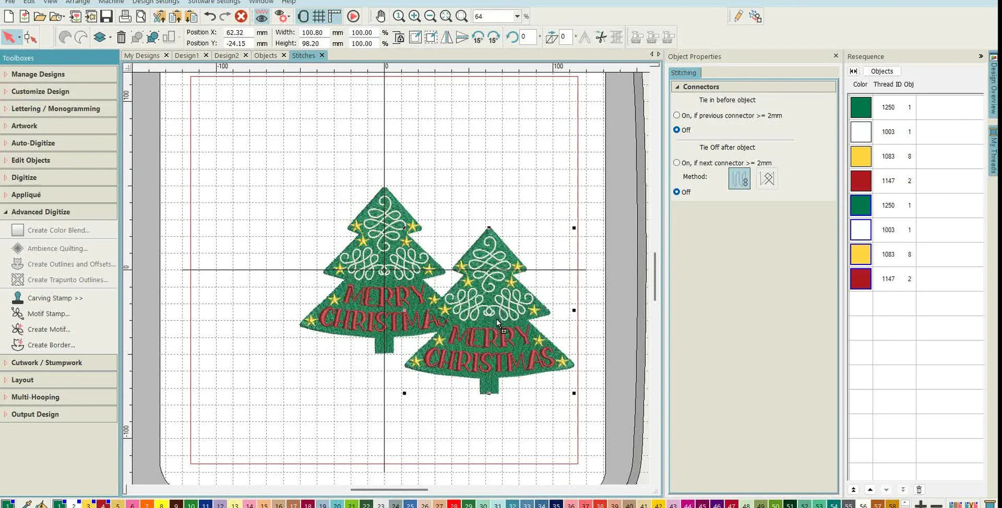Toggle hoop display
Viewport: 1002px width, 508px height.
303,16
